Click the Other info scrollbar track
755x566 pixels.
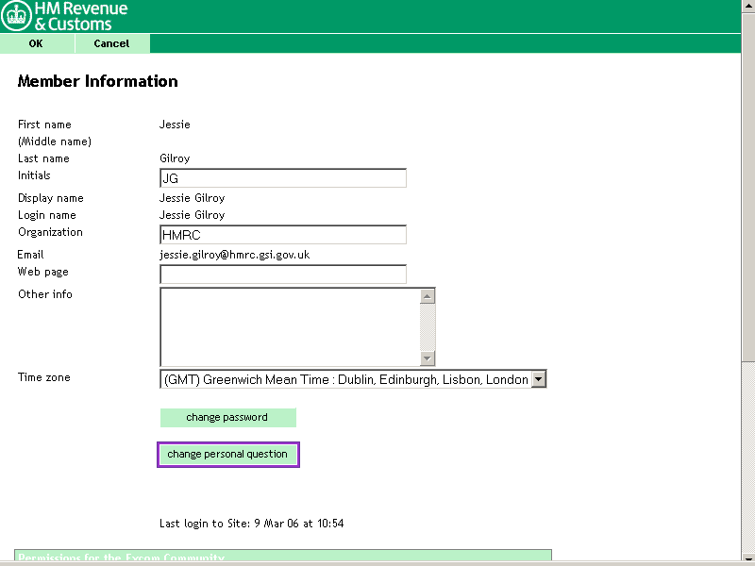(428, 326)
